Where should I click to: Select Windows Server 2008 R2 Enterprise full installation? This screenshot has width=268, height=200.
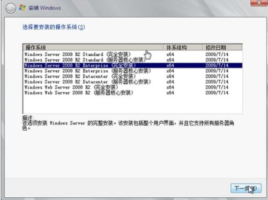click(x=133, y=65)
